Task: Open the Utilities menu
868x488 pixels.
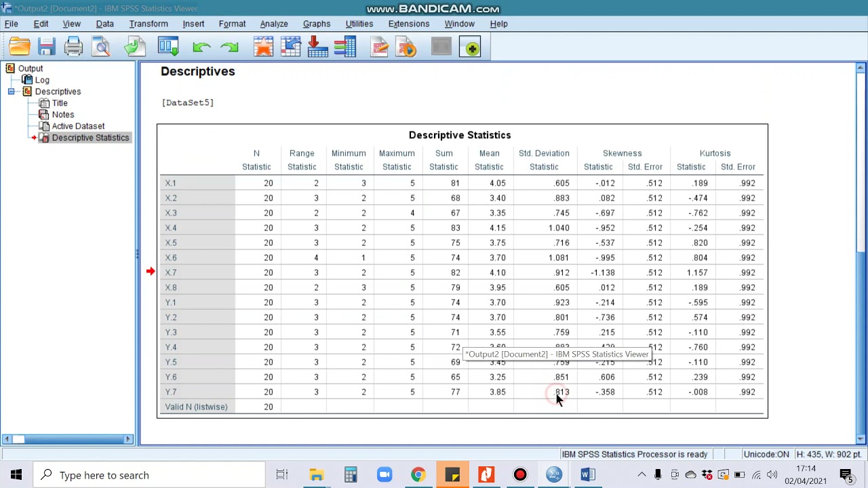Action: click(x=359, y=24)
